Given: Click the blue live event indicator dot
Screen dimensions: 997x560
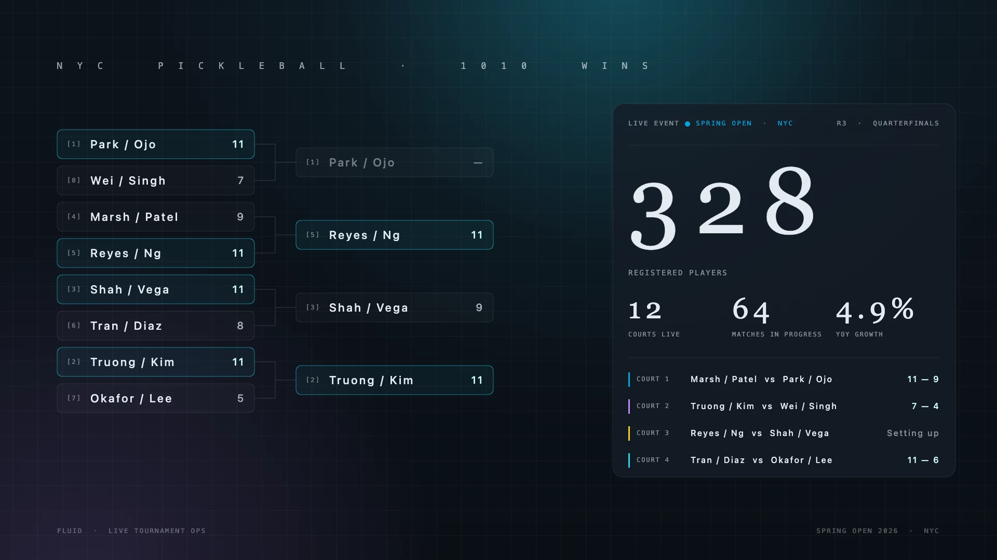Looking at the screenshot, I should (688, 123).
